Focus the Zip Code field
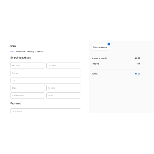 click(x=64, y=88)
